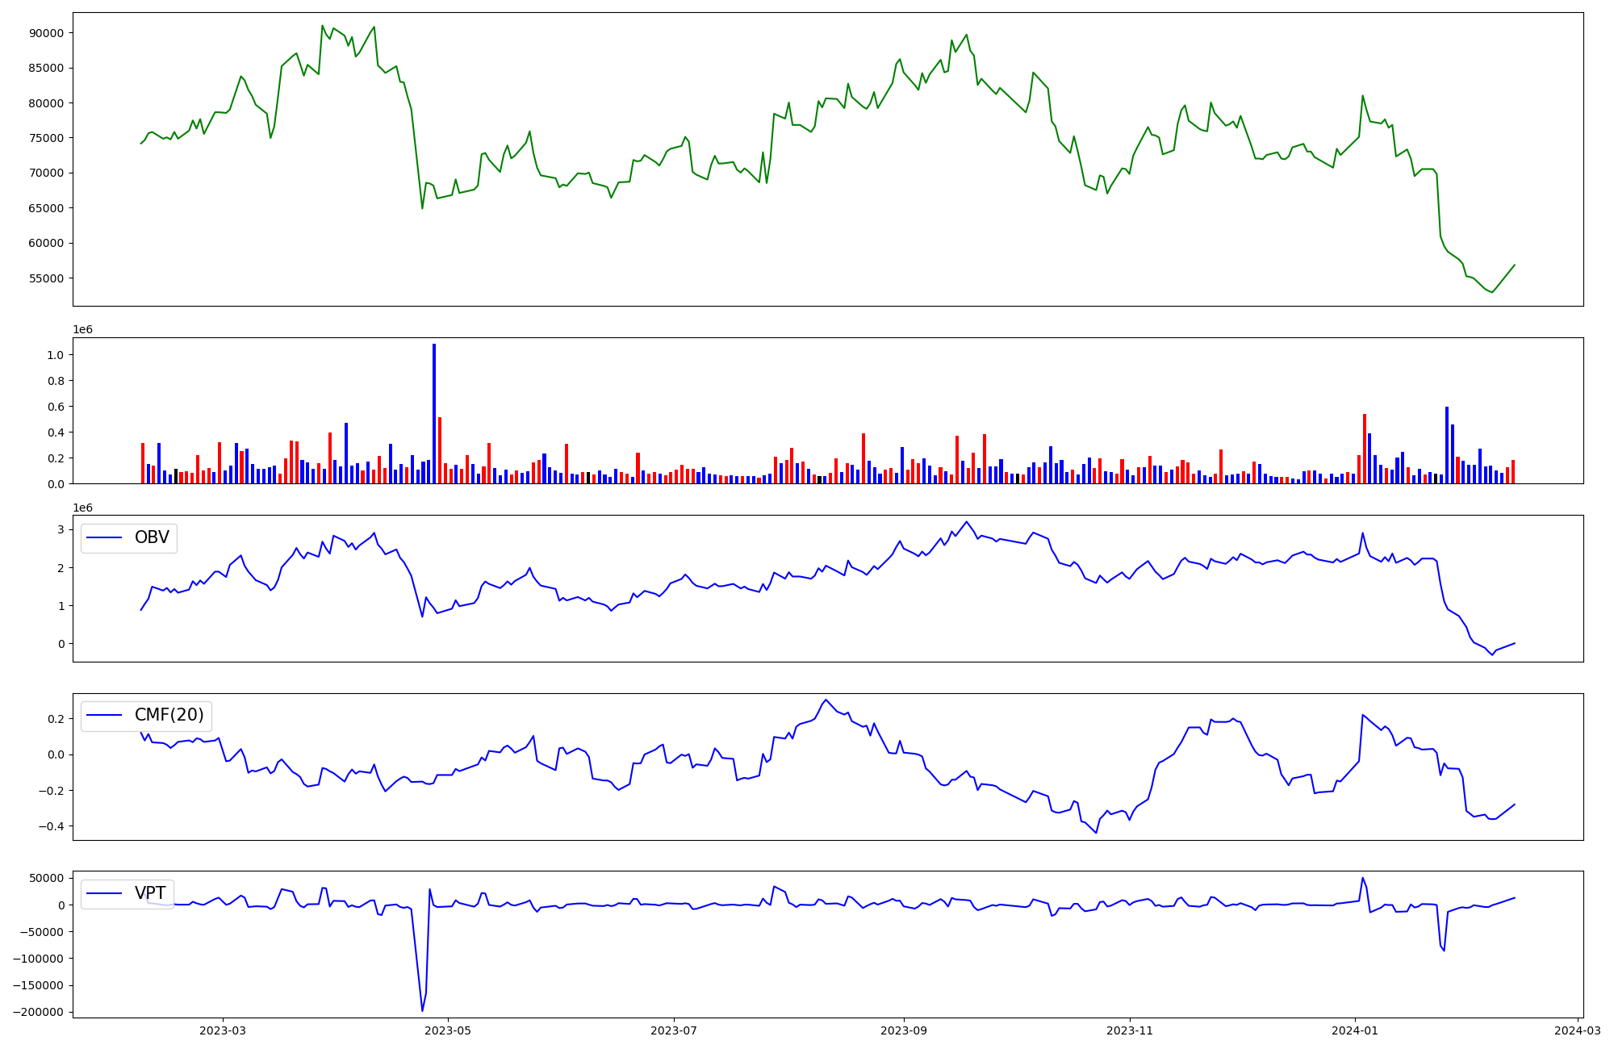Image resolution: width=1614 pixels, height=1049 pixels.
Task: Click the 1e6 multiplier above OBV chart
Action: 83,508
